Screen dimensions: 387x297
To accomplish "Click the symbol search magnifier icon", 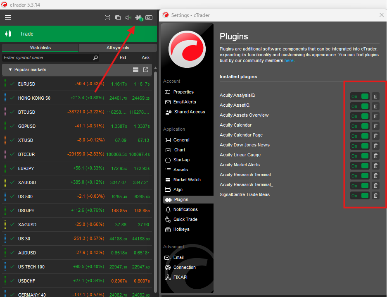I will [95, 58].
